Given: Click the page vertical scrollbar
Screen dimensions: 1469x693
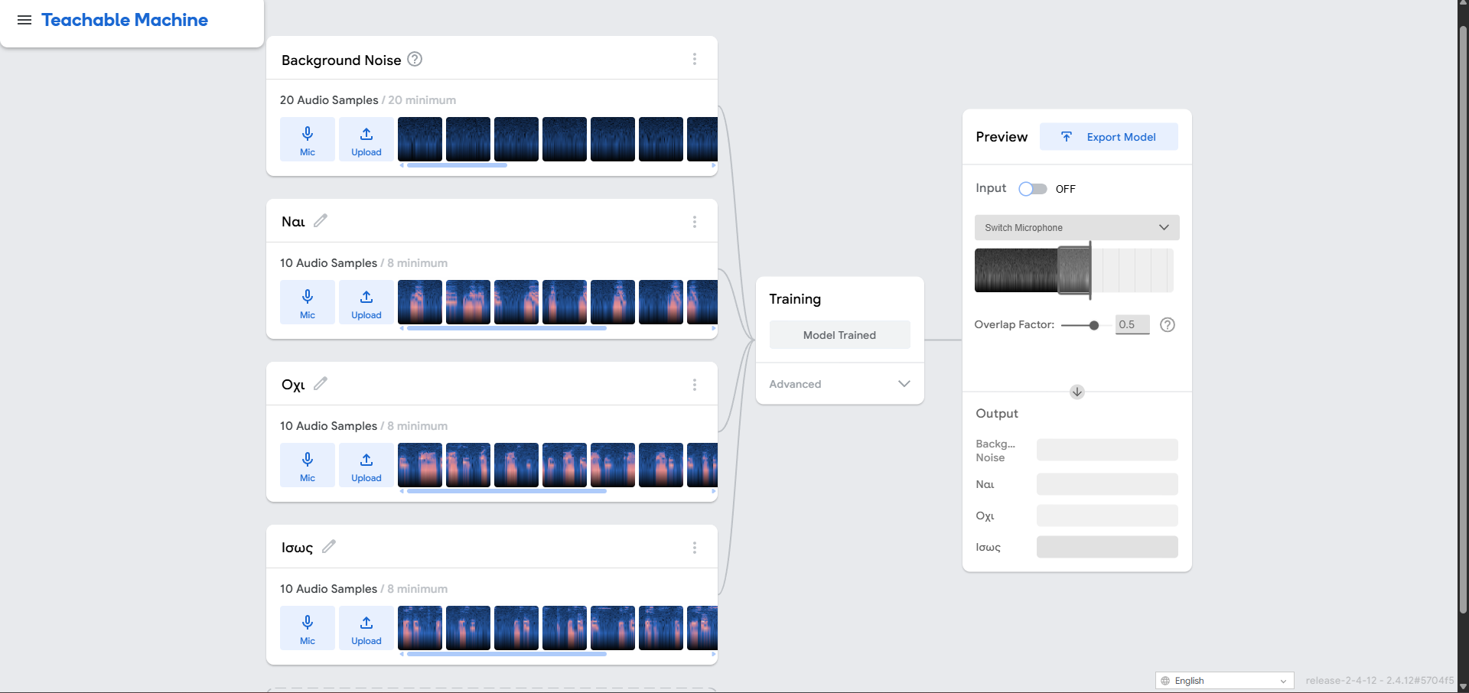Looking at the screenshot, I should click(x=1463, y=321).
